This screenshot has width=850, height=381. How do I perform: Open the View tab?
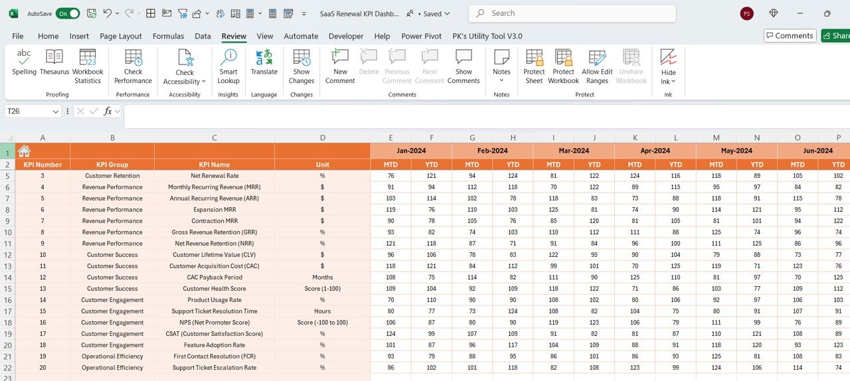(265, 36)
